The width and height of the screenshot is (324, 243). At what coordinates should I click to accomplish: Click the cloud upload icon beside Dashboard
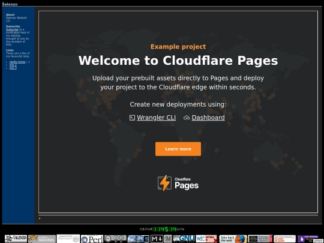[187, 118]
